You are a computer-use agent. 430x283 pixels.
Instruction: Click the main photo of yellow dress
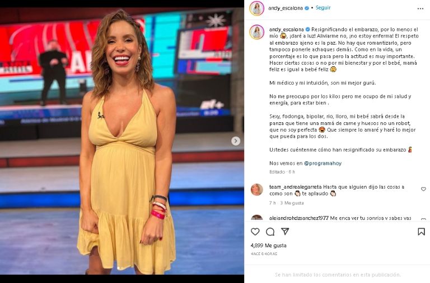click(x=121, y=141)
